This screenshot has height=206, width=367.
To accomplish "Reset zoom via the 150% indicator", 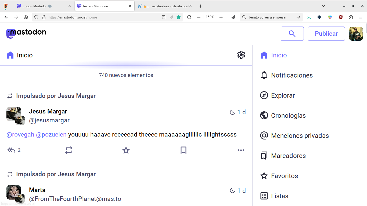I will (x=210, y=17).
